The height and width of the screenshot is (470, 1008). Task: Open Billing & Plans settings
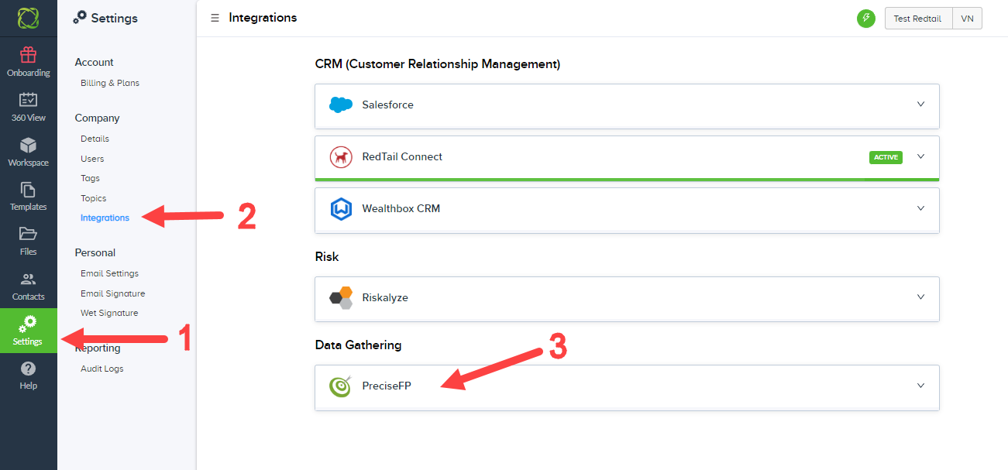click(110, 83)
